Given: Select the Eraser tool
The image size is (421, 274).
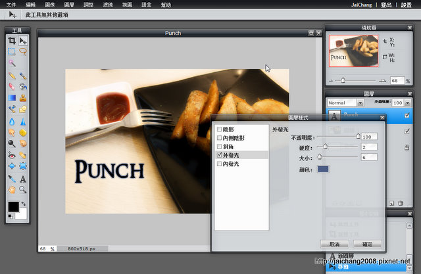Looking at the screenshot, I should [12, 87].
